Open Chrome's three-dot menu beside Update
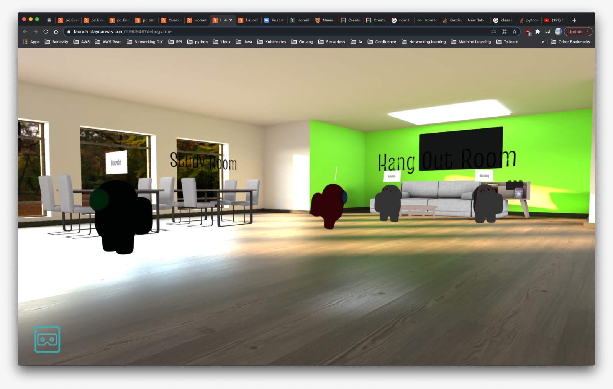 coord(588,31)
